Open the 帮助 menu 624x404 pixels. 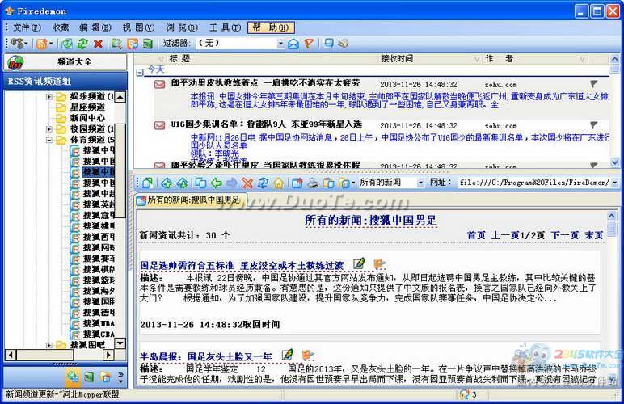click(271, 27)
